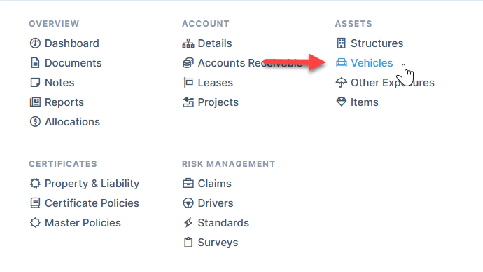Click the Surveys clipboard icon
Viewport: 483px width, 272px height.
[x=188, y=243]
